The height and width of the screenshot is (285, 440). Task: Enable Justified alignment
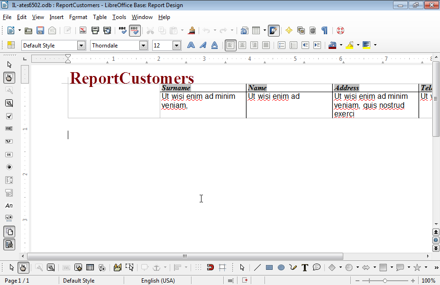coord(266,45)
